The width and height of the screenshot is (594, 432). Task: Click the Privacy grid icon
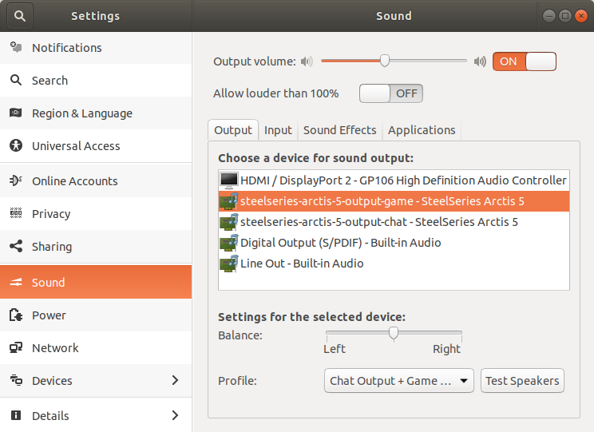pyautogui.click(x=16, y=213)
